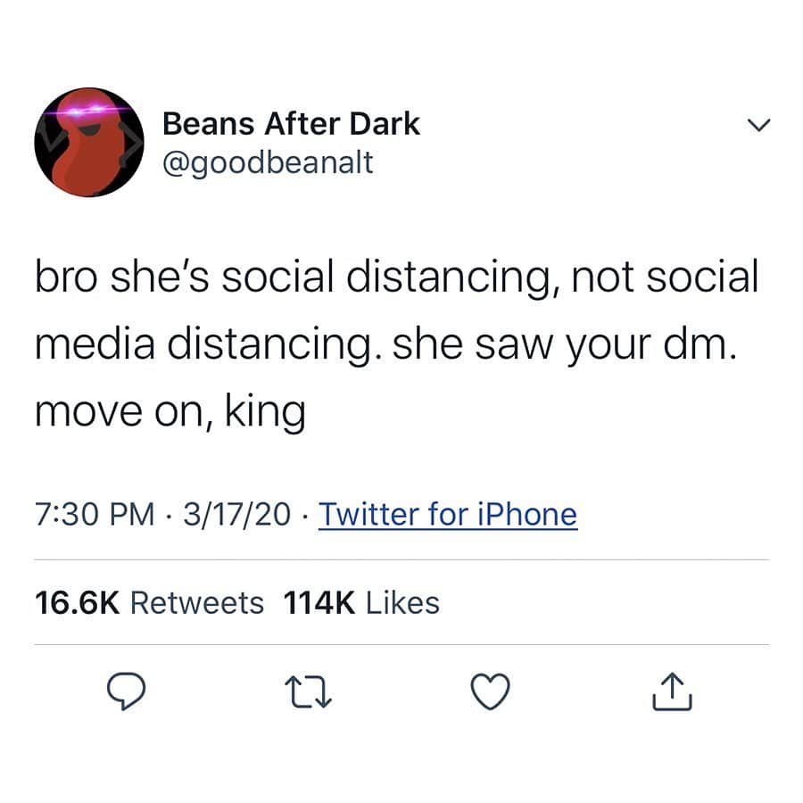Click the word 'Retweets' label
Image resolution: width=803 pixels, height=803 pixels.
click(197, 603)
